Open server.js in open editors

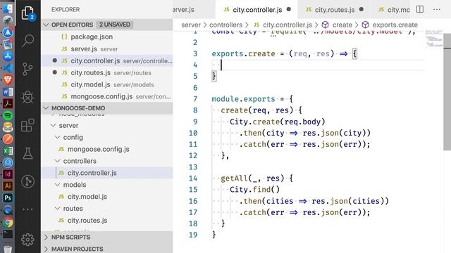(107, 48)
